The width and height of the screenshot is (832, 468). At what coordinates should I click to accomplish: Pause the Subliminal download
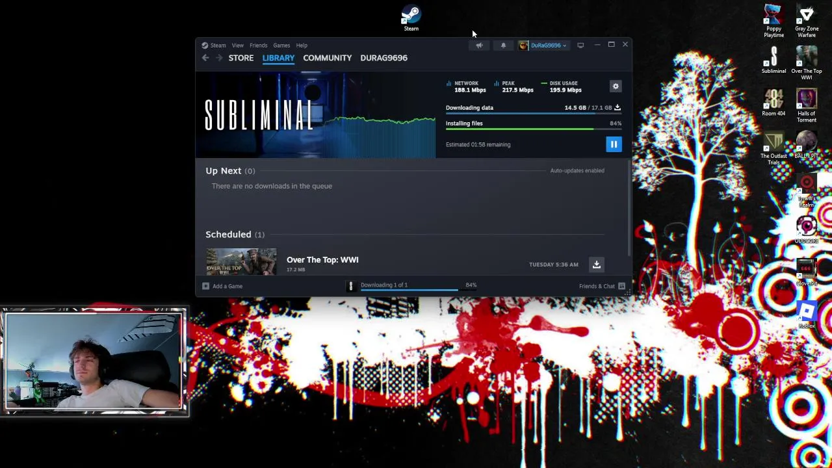coord(614,144)
